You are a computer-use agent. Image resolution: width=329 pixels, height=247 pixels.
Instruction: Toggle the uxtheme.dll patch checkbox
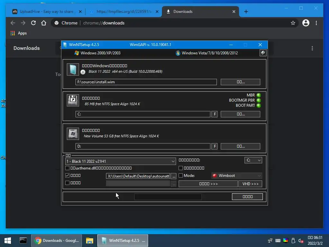67,168
